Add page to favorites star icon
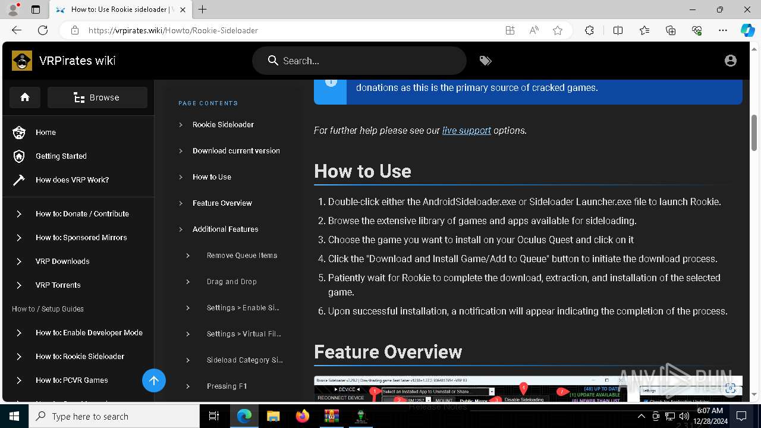Screen dimensions: 761x428 point(558,30)
